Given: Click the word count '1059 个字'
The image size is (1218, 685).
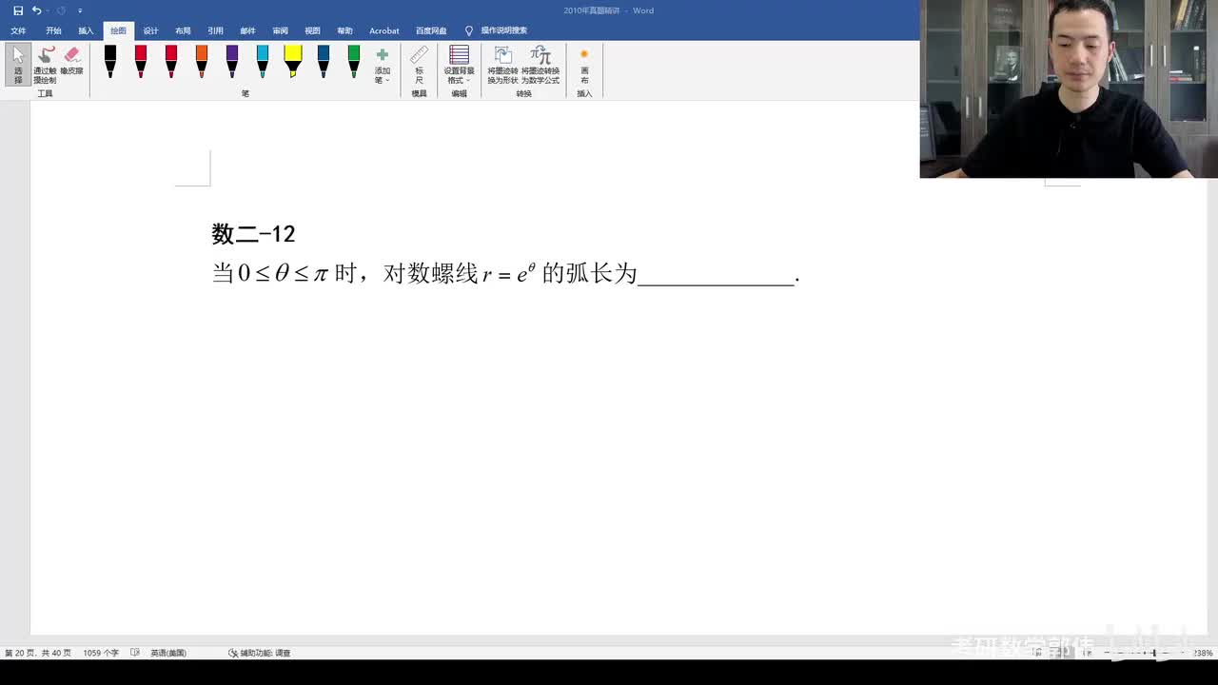Looking at the screenshot, I should pos(101,653).
